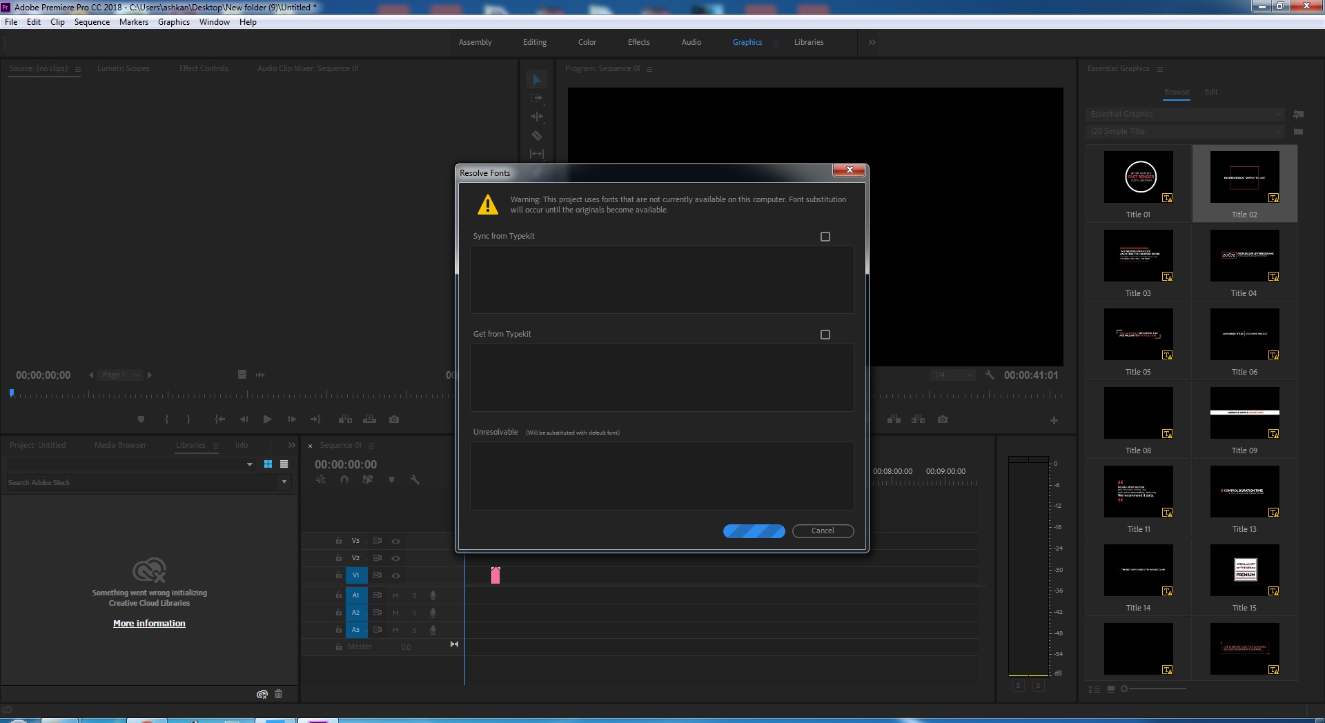This screenshot has width=1325, height=723.
Task: Toggle timeline Snap magnet icon
Action: [x=344, y=479]
